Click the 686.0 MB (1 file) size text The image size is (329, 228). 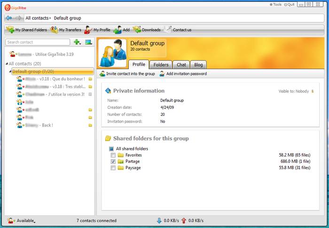[x=296, y=161]
